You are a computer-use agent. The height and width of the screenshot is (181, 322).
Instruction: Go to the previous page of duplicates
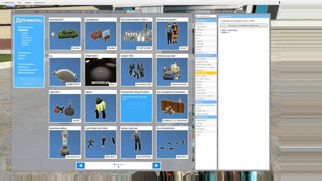tap(80, 165)
